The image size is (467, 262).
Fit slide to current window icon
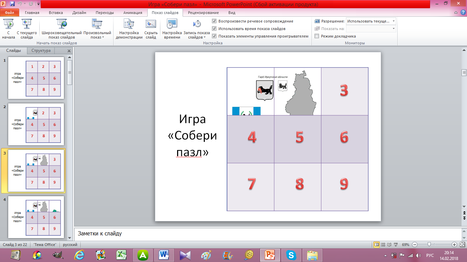click(463, 245)
